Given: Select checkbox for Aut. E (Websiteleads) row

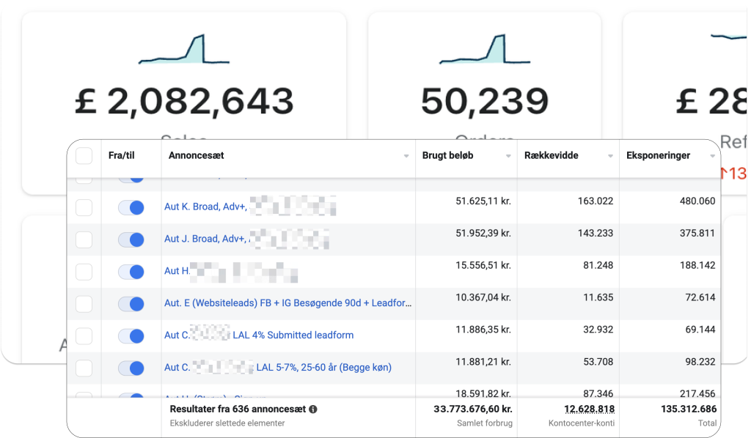Looking at the screenshot, I should coord(84,303).
